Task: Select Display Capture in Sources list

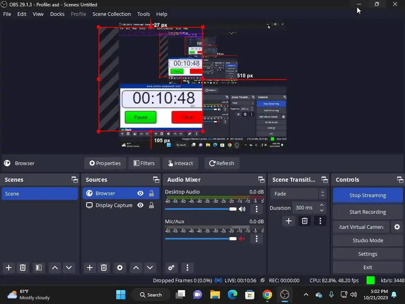Action: [x=114, y=205]
